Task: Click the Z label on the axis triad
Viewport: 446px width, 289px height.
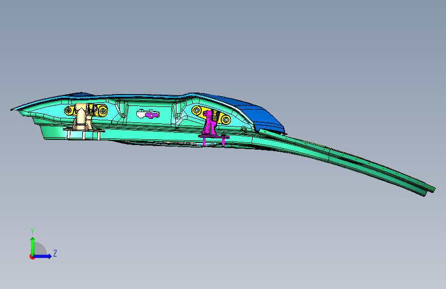Action: click(x=55, y=253)
